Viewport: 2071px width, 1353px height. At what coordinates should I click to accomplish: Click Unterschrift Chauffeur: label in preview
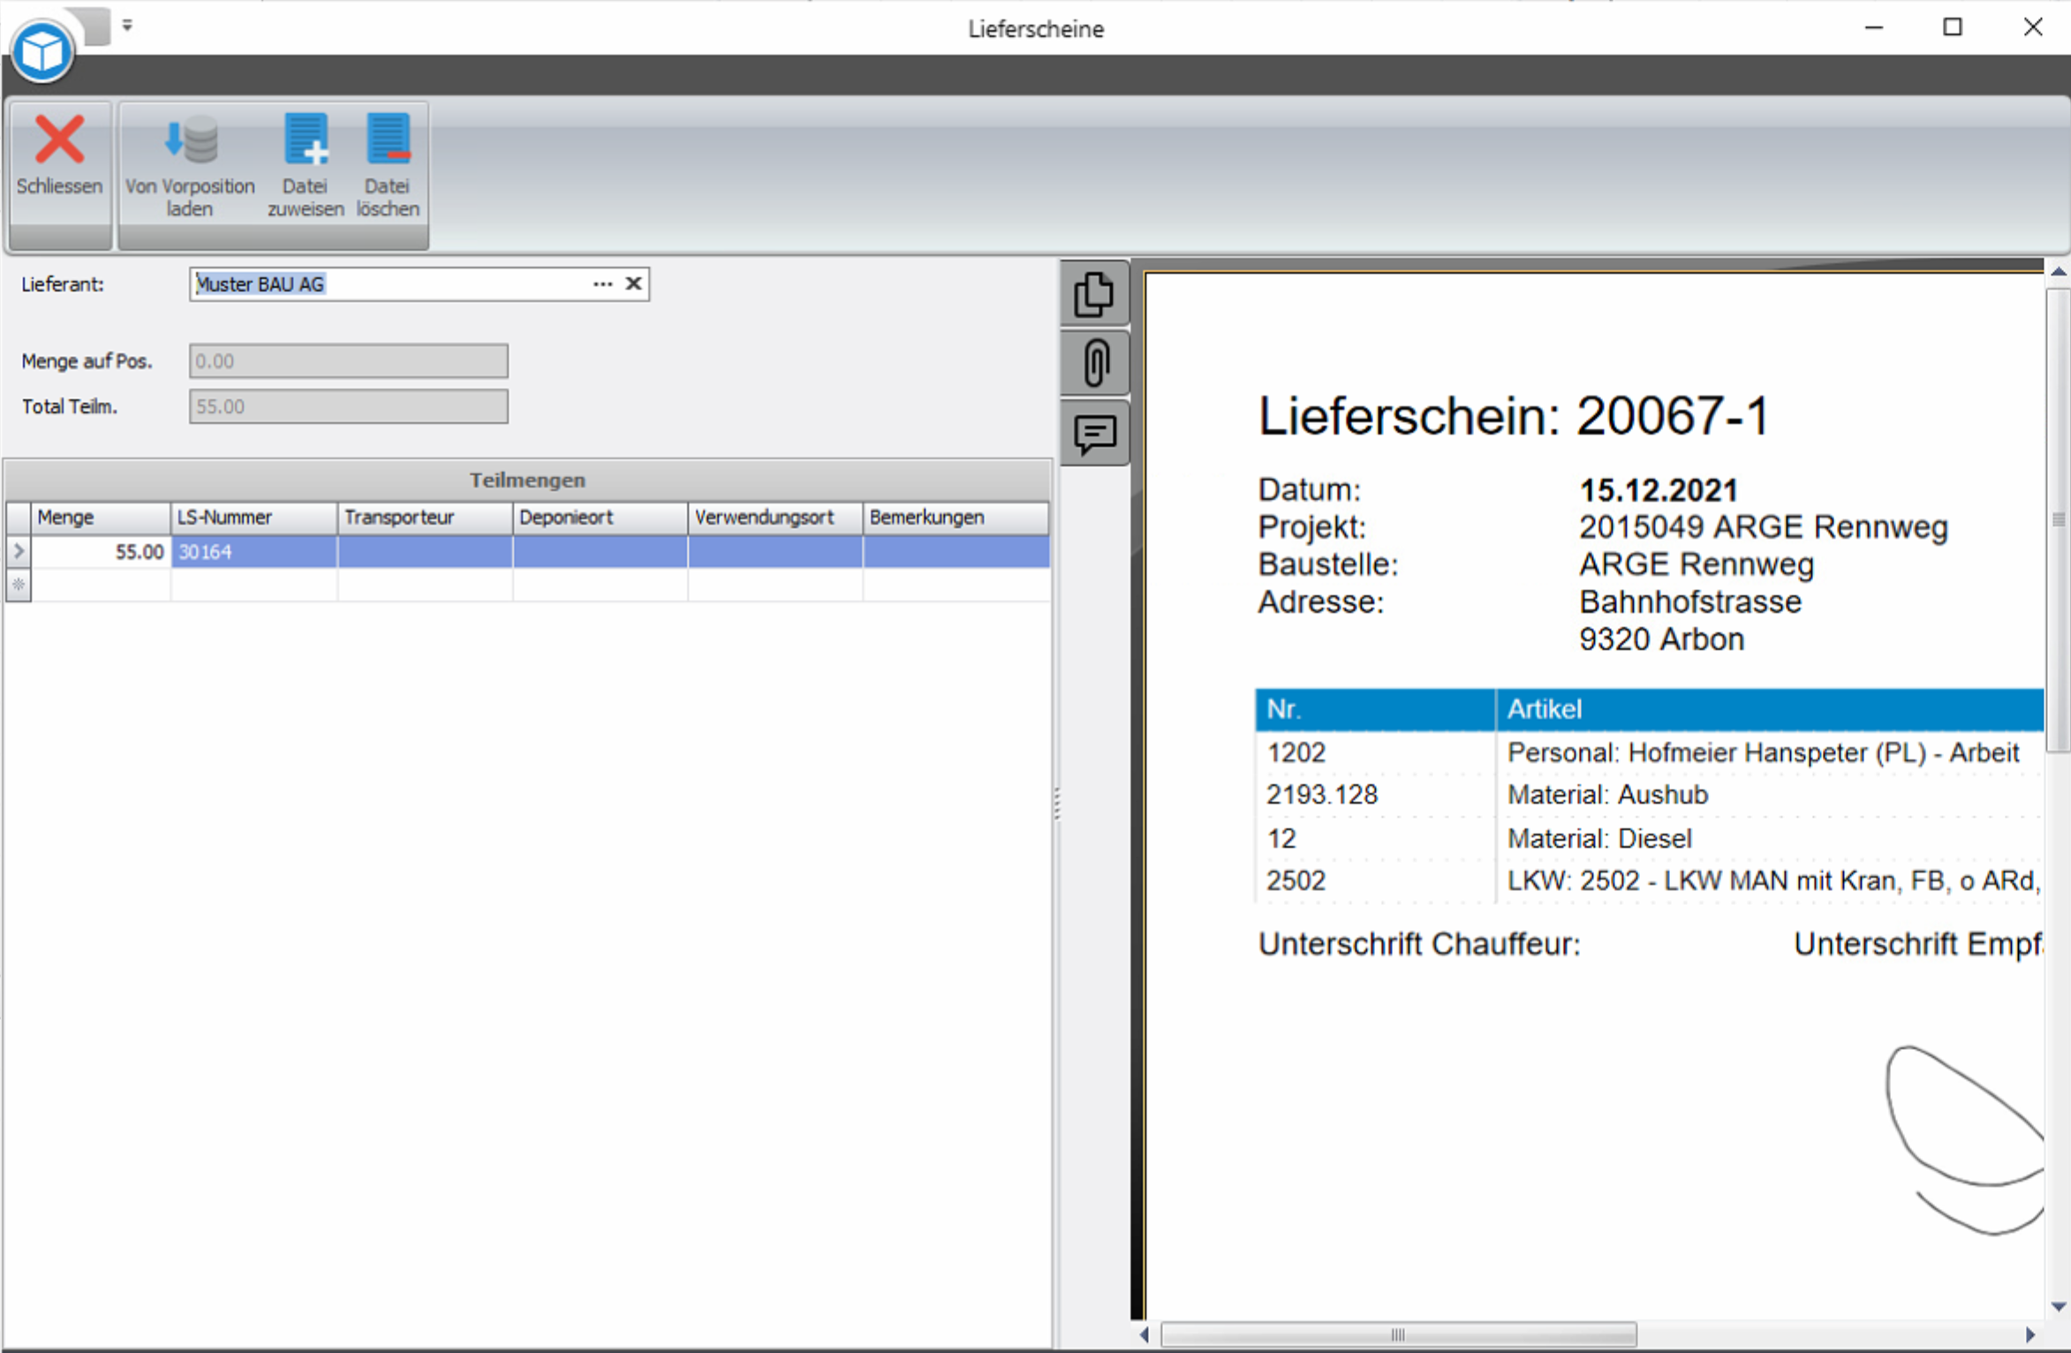click(x=1419, y=944)
